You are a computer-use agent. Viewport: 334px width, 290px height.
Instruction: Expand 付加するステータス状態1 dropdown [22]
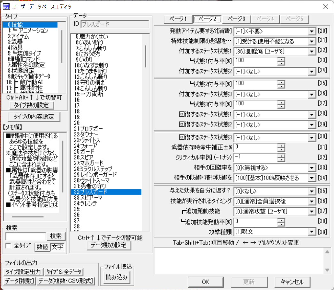coord(312,51)
